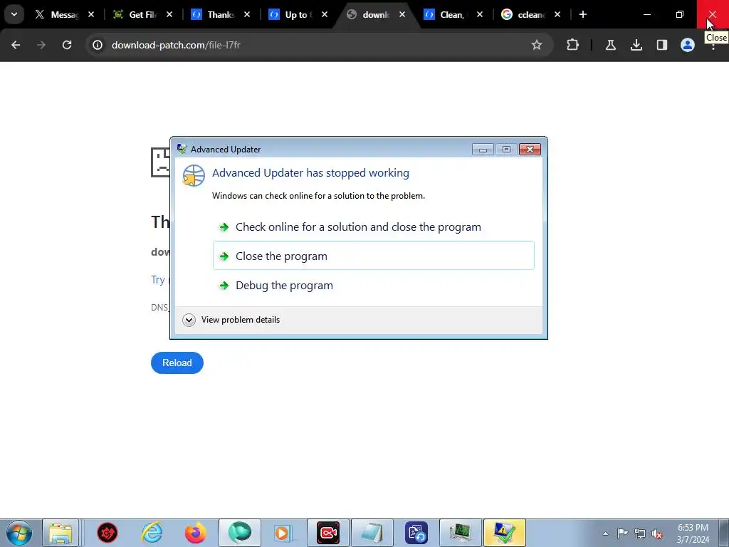Open the clock showing 6:53 PM

point(693,533)
